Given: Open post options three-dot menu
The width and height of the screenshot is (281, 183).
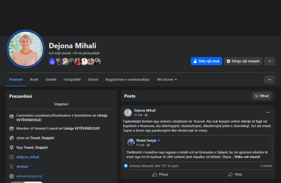Looking at the screenshot, I should tap(268, 112).
